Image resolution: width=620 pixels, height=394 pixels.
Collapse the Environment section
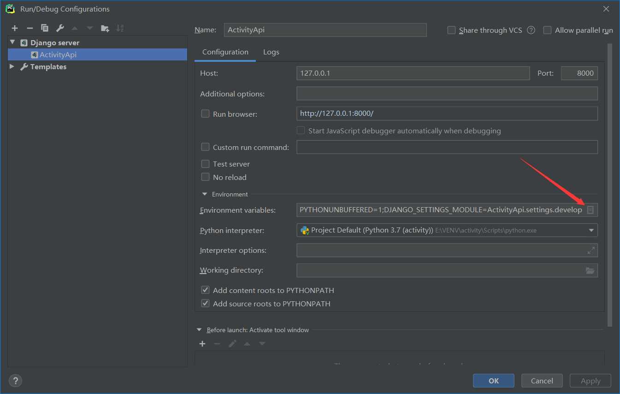205,194
